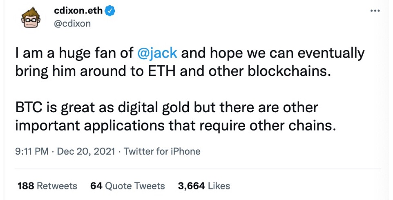View the 3,664 Likes list

[x=204, y=186]
